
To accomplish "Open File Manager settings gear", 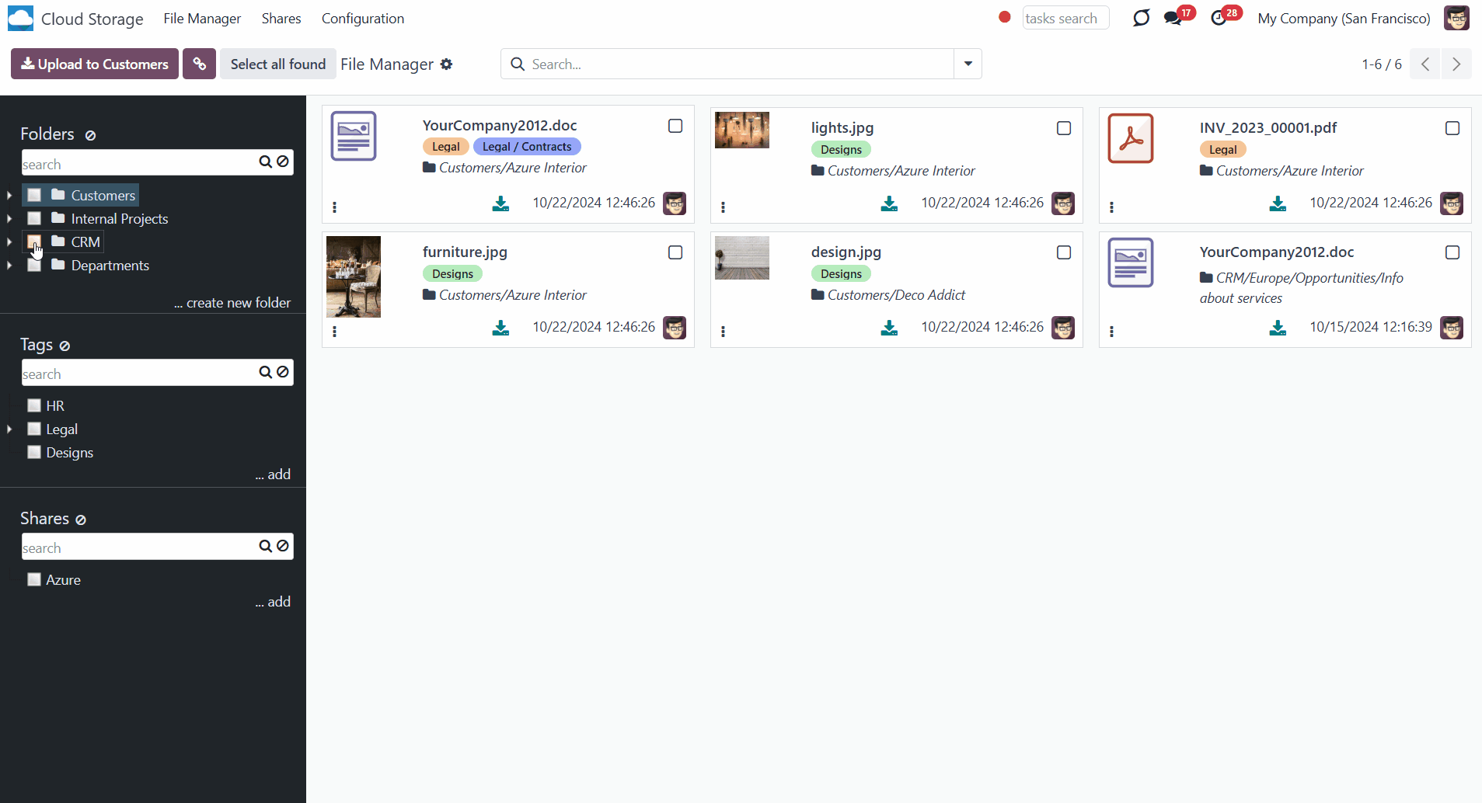I will 446,64.
